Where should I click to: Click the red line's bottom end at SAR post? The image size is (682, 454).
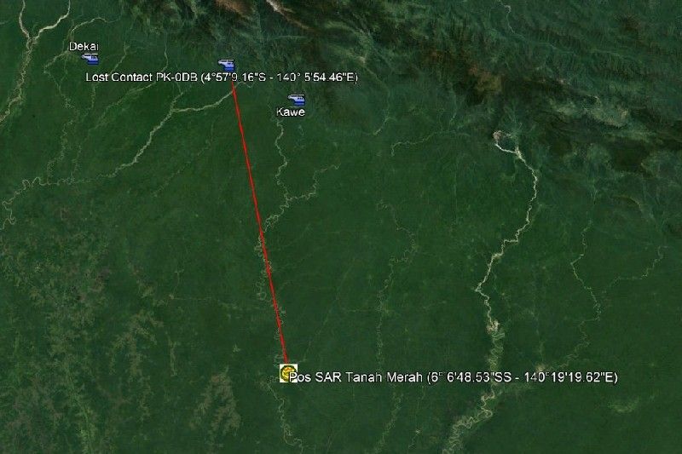pyautogui.click(x=286, y=362)
